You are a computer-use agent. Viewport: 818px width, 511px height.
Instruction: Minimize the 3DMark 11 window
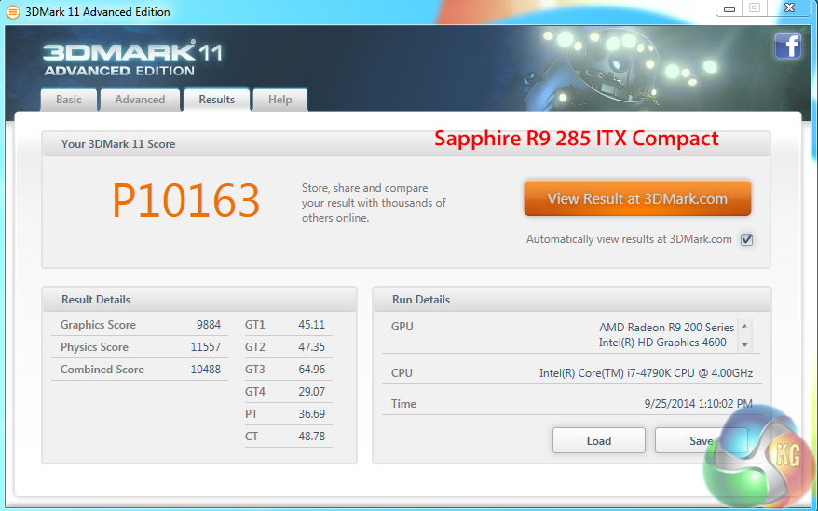[729, 9]
